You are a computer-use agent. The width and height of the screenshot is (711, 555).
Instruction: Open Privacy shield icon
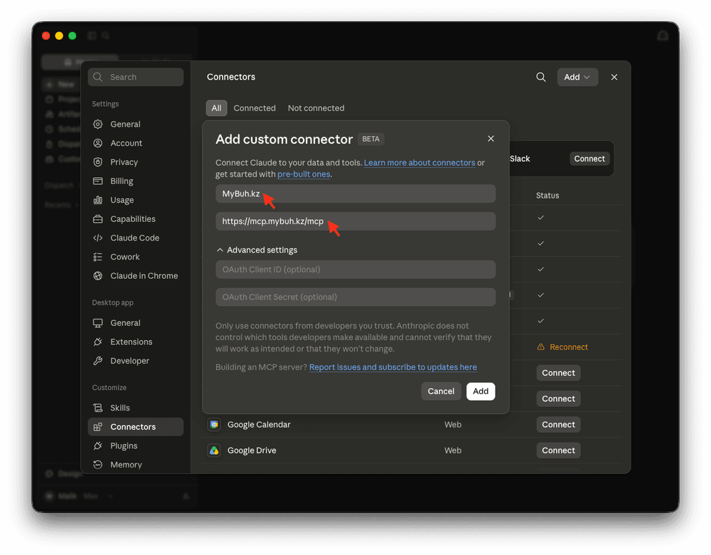click(x=97, y=162)
